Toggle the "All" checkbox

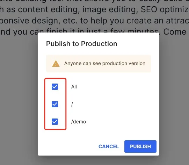(x=55, y=87)
